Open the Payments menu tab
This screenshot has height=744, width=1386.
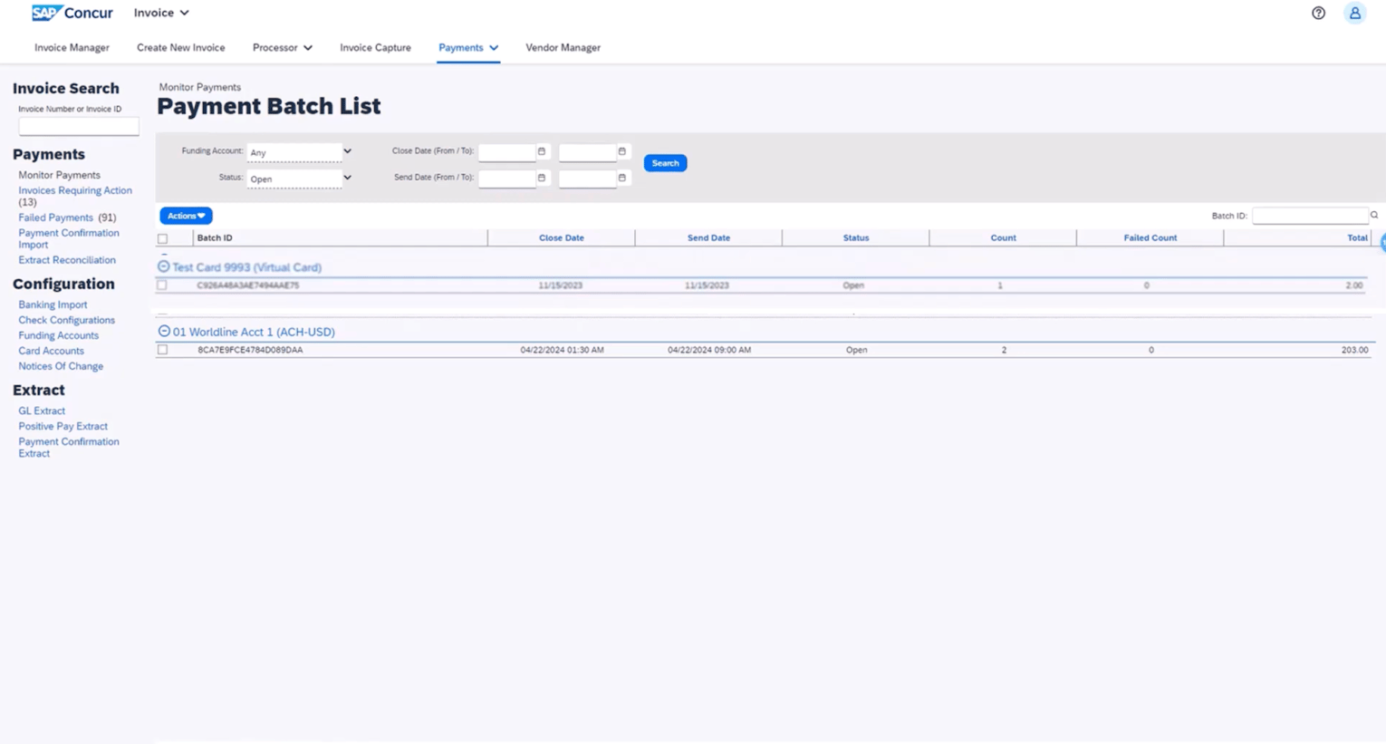coord(468,47)
